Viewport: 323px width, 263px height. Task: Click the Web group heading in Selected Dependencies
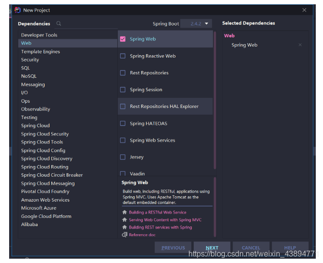[229, 36]
